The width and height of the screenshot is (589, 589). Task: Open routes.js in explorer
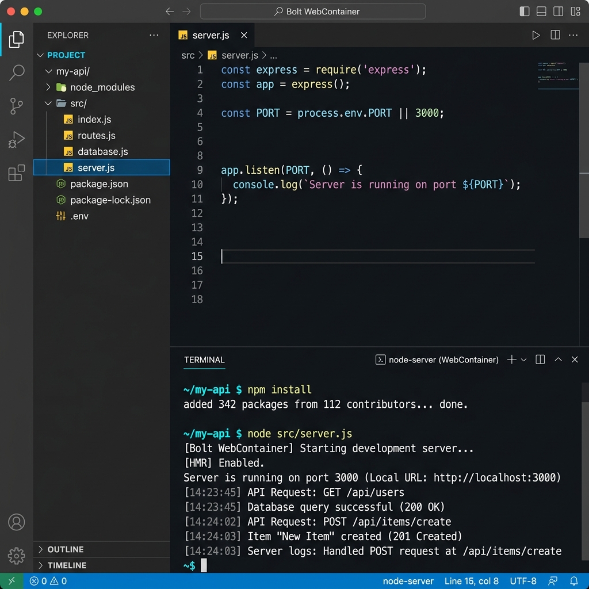[x=101, y=135]
